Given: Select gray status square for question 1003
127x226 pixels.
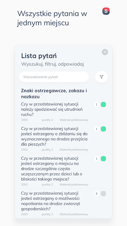Looking at the screenshot, I should pos(103,194).
